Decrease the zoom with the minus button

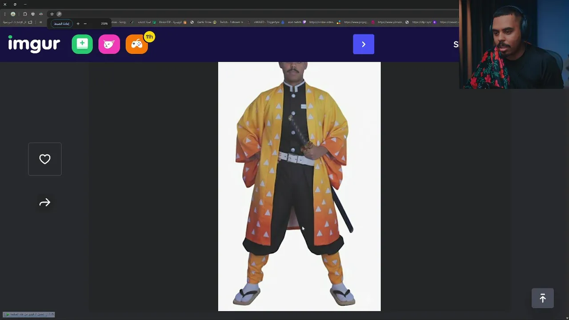point(85,24)
